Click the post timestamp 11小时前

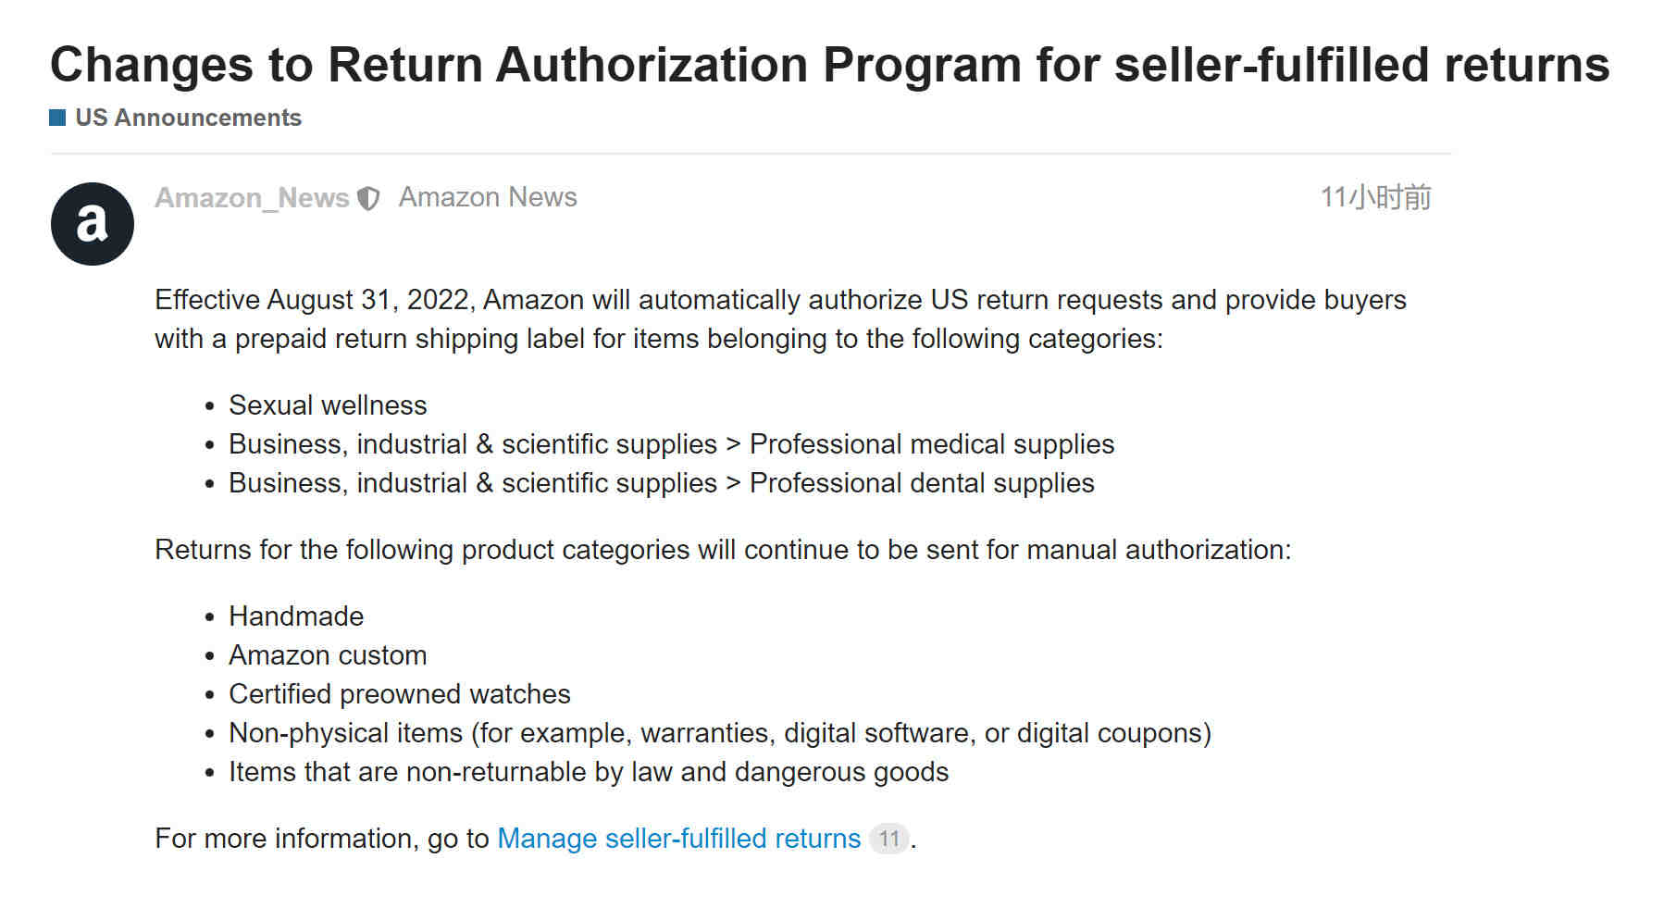[x=1375, y=197]
